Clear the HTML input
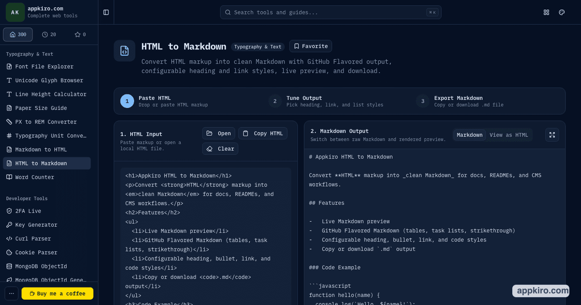The image size is (581, 305). (220, 149)
